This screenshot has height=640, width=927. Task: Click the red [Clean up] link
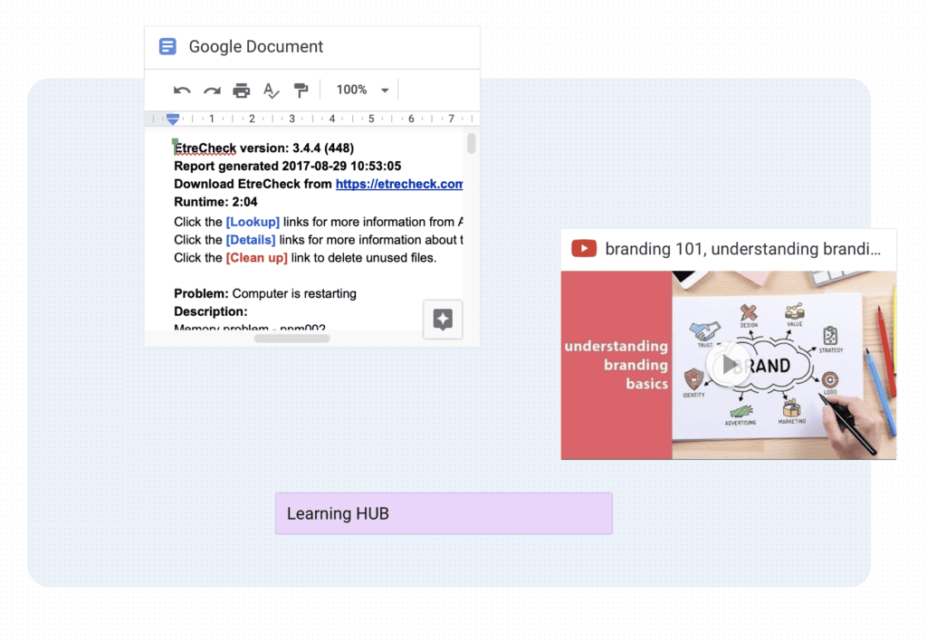click(x=256, y=258)
